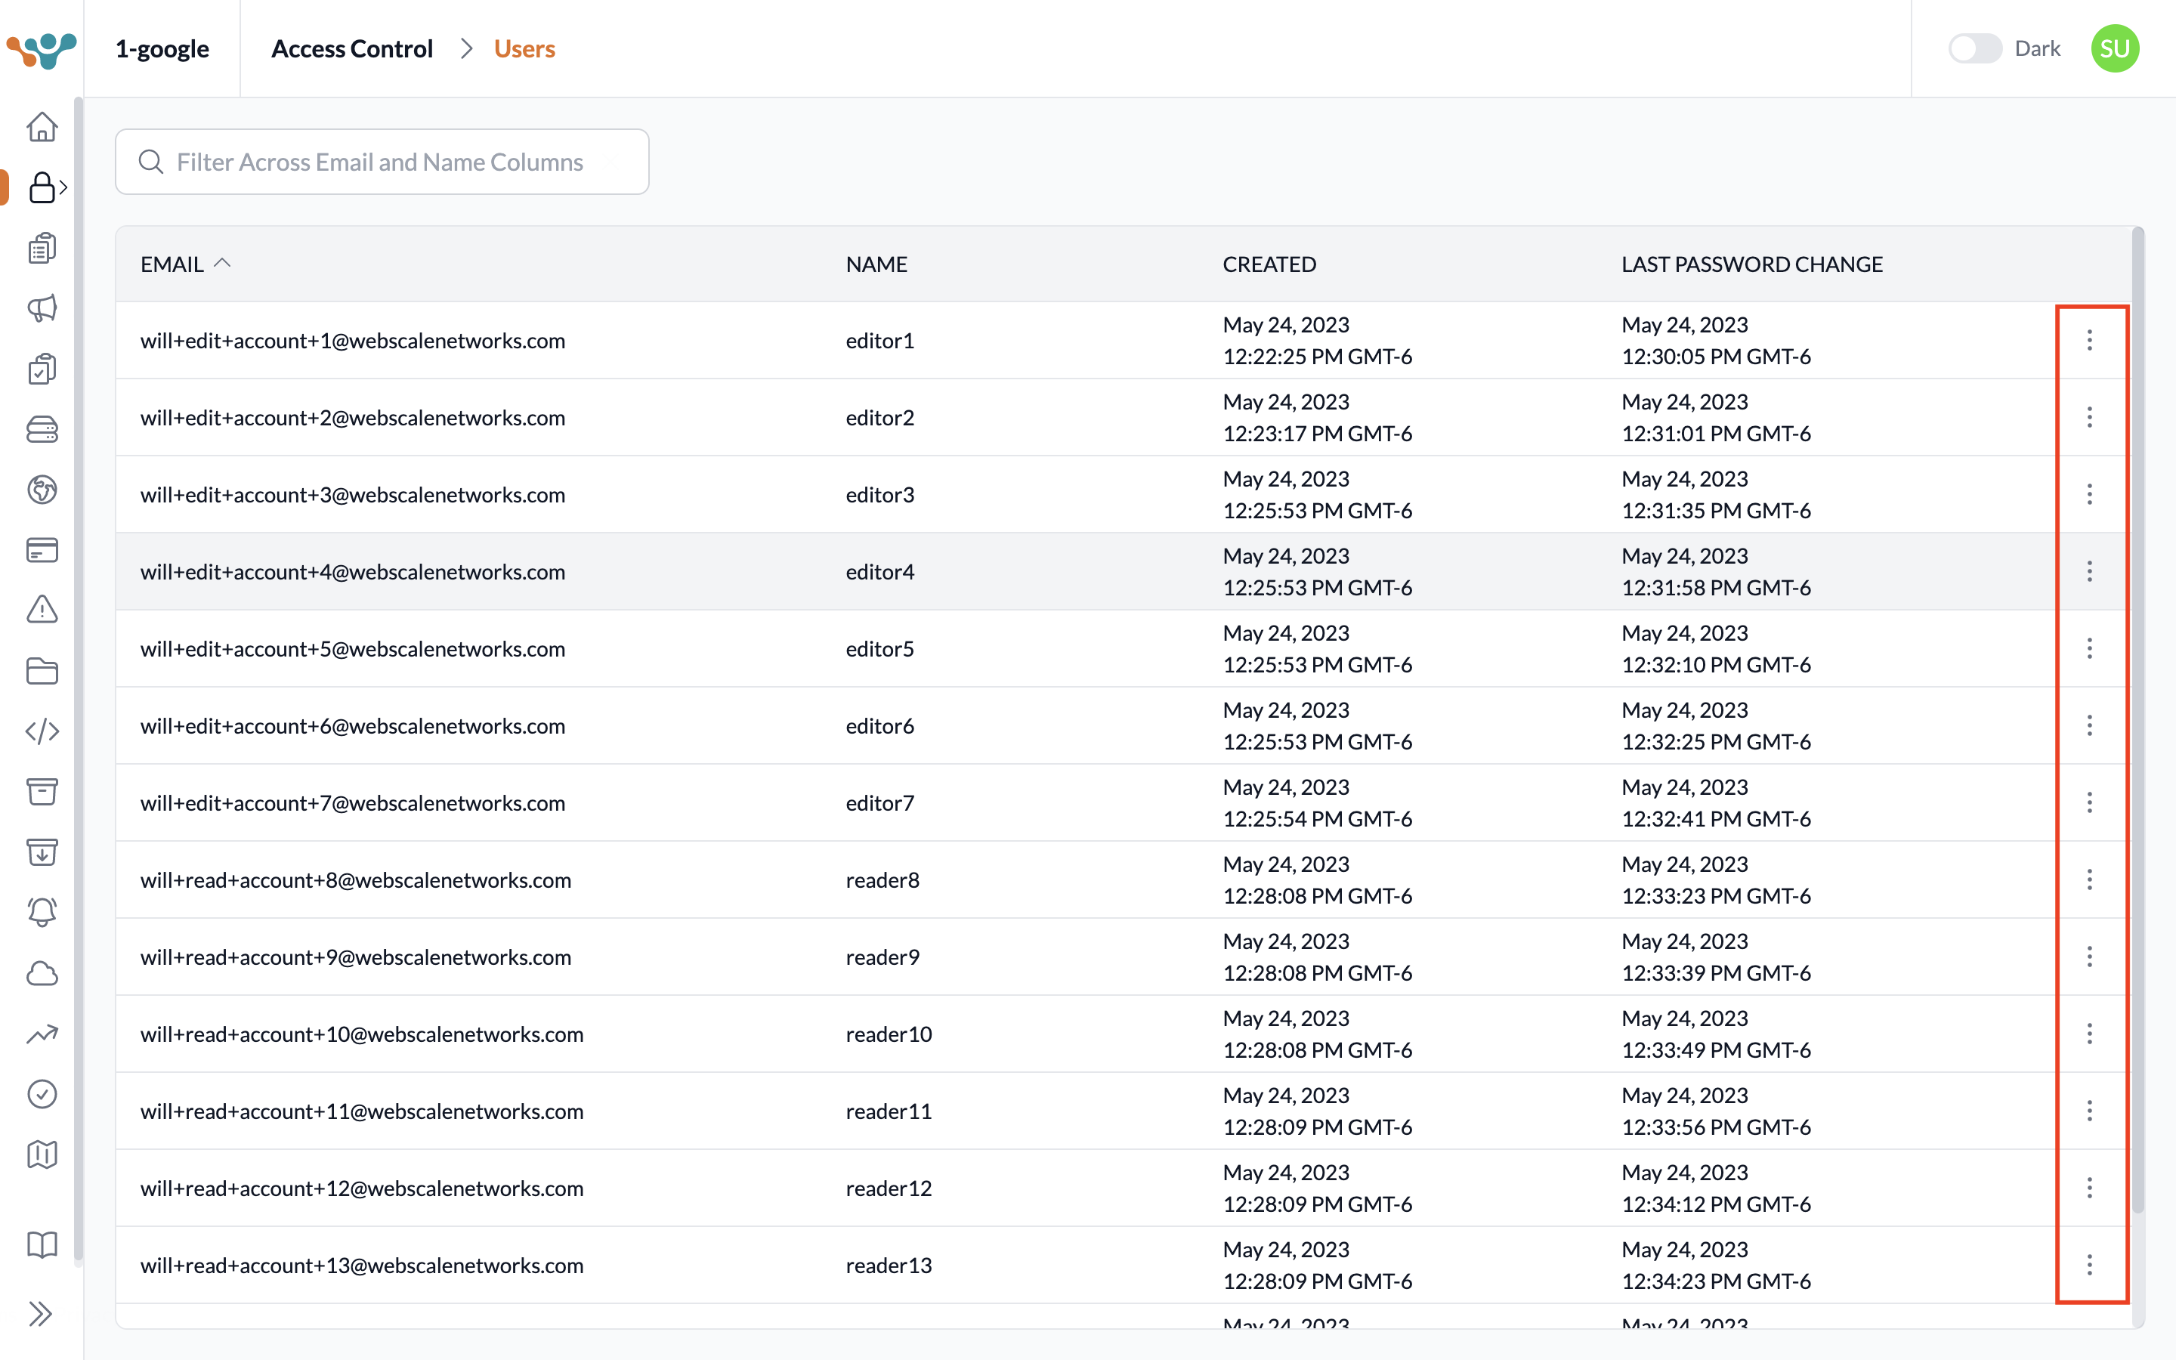
Task: Focus the email and name filter field
Action: pos(382,162)
